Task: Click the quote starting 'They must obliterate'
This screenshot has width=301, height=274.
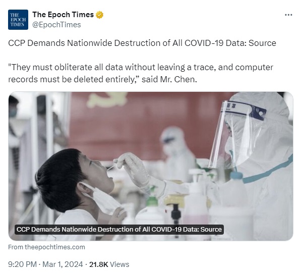Action: pos(141,73)
